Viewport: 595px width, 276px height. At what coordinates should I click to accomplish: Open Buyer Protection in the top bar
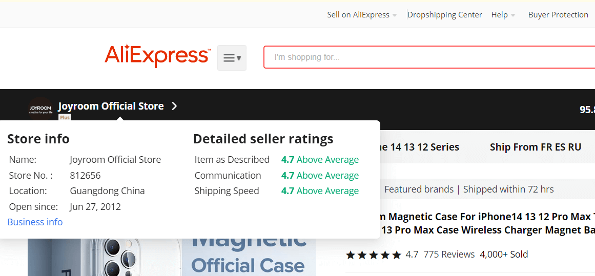tap(558, 15)
